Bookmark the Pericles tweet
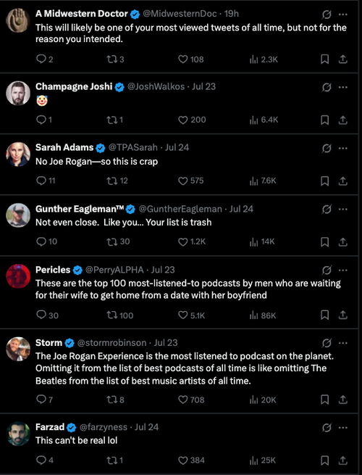 (x=325, y=315)
